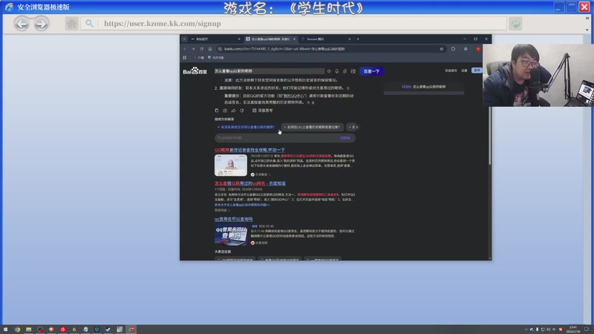The height and width of the screenshot is (334, 594).
Task: Open the tab list dropdown in Chrome window
Action: pos(184,39)
